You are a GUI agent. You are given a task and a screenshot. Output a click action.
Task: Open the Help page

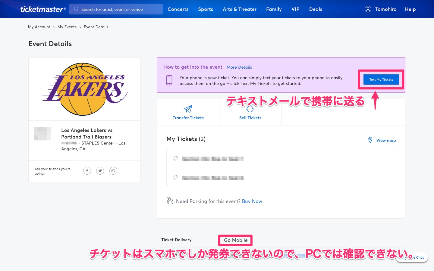[410, 9]
